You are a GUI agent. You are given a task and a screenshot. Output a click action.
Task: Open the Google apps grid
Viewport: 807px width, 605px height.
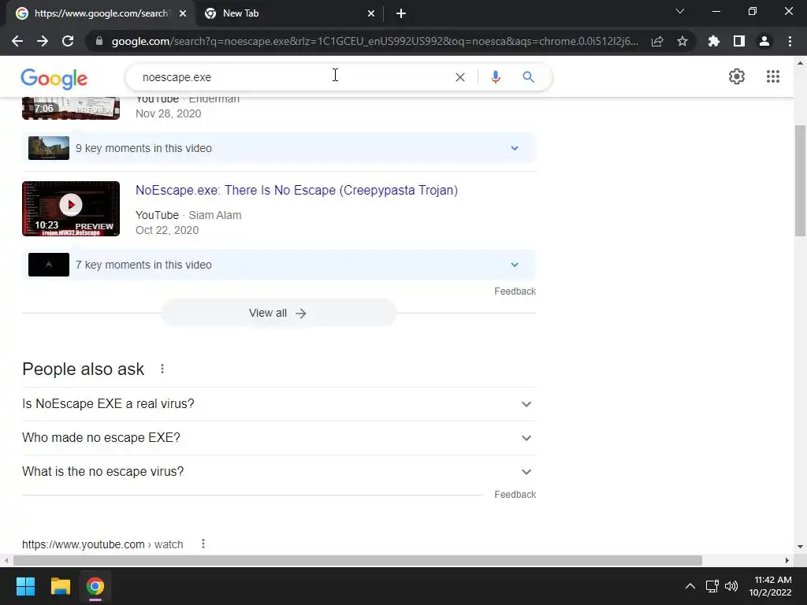click(773, 76)
